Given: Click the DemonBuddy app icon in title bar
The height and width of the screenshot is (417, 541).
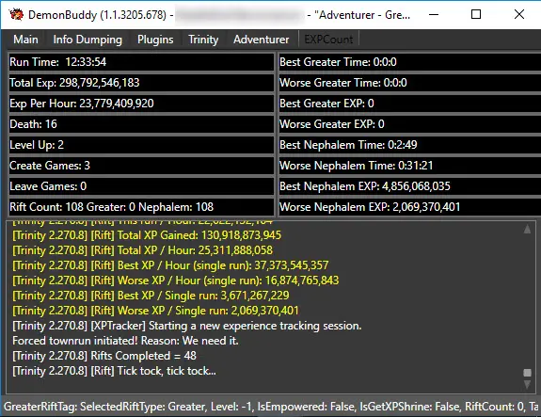Looking at the screenshot, I should pos(16,14).
